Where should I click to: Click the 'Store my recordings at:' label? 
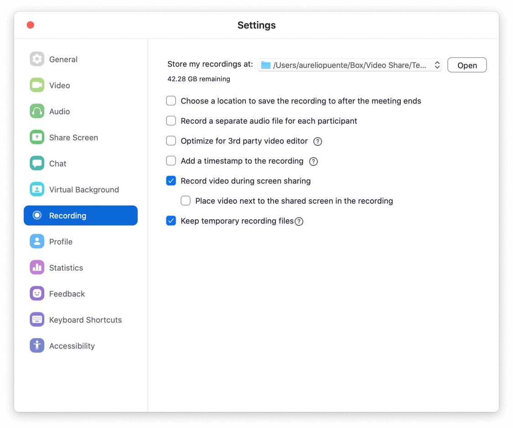(210, 64)
